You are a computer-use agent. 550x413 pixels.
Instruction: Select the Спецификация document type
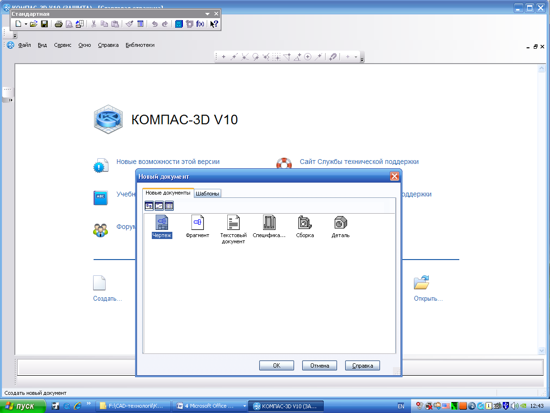[x=269, y=227]
